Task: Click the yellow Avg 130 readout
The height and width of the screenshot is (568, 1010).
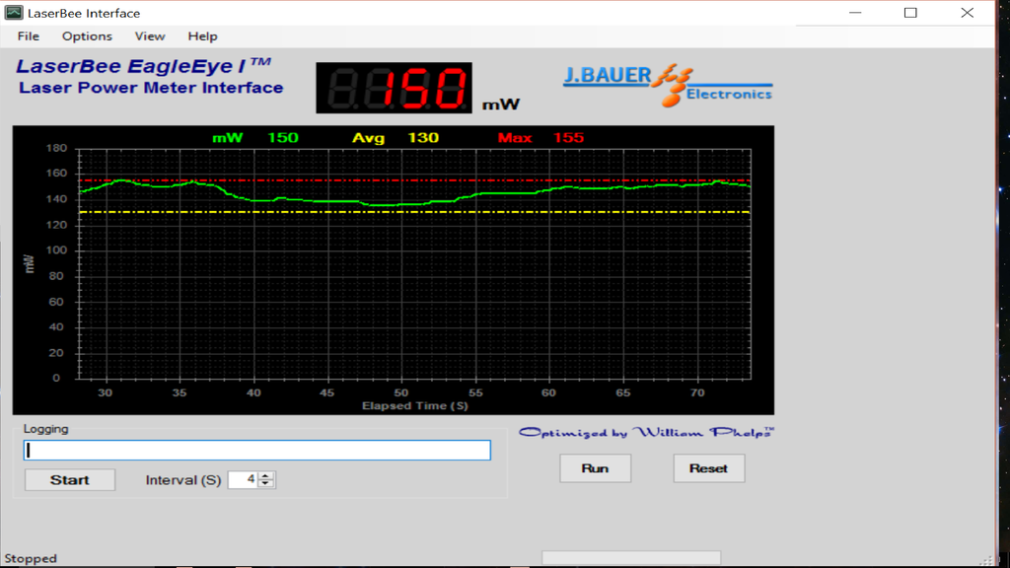Action: (x=396, y=138)
